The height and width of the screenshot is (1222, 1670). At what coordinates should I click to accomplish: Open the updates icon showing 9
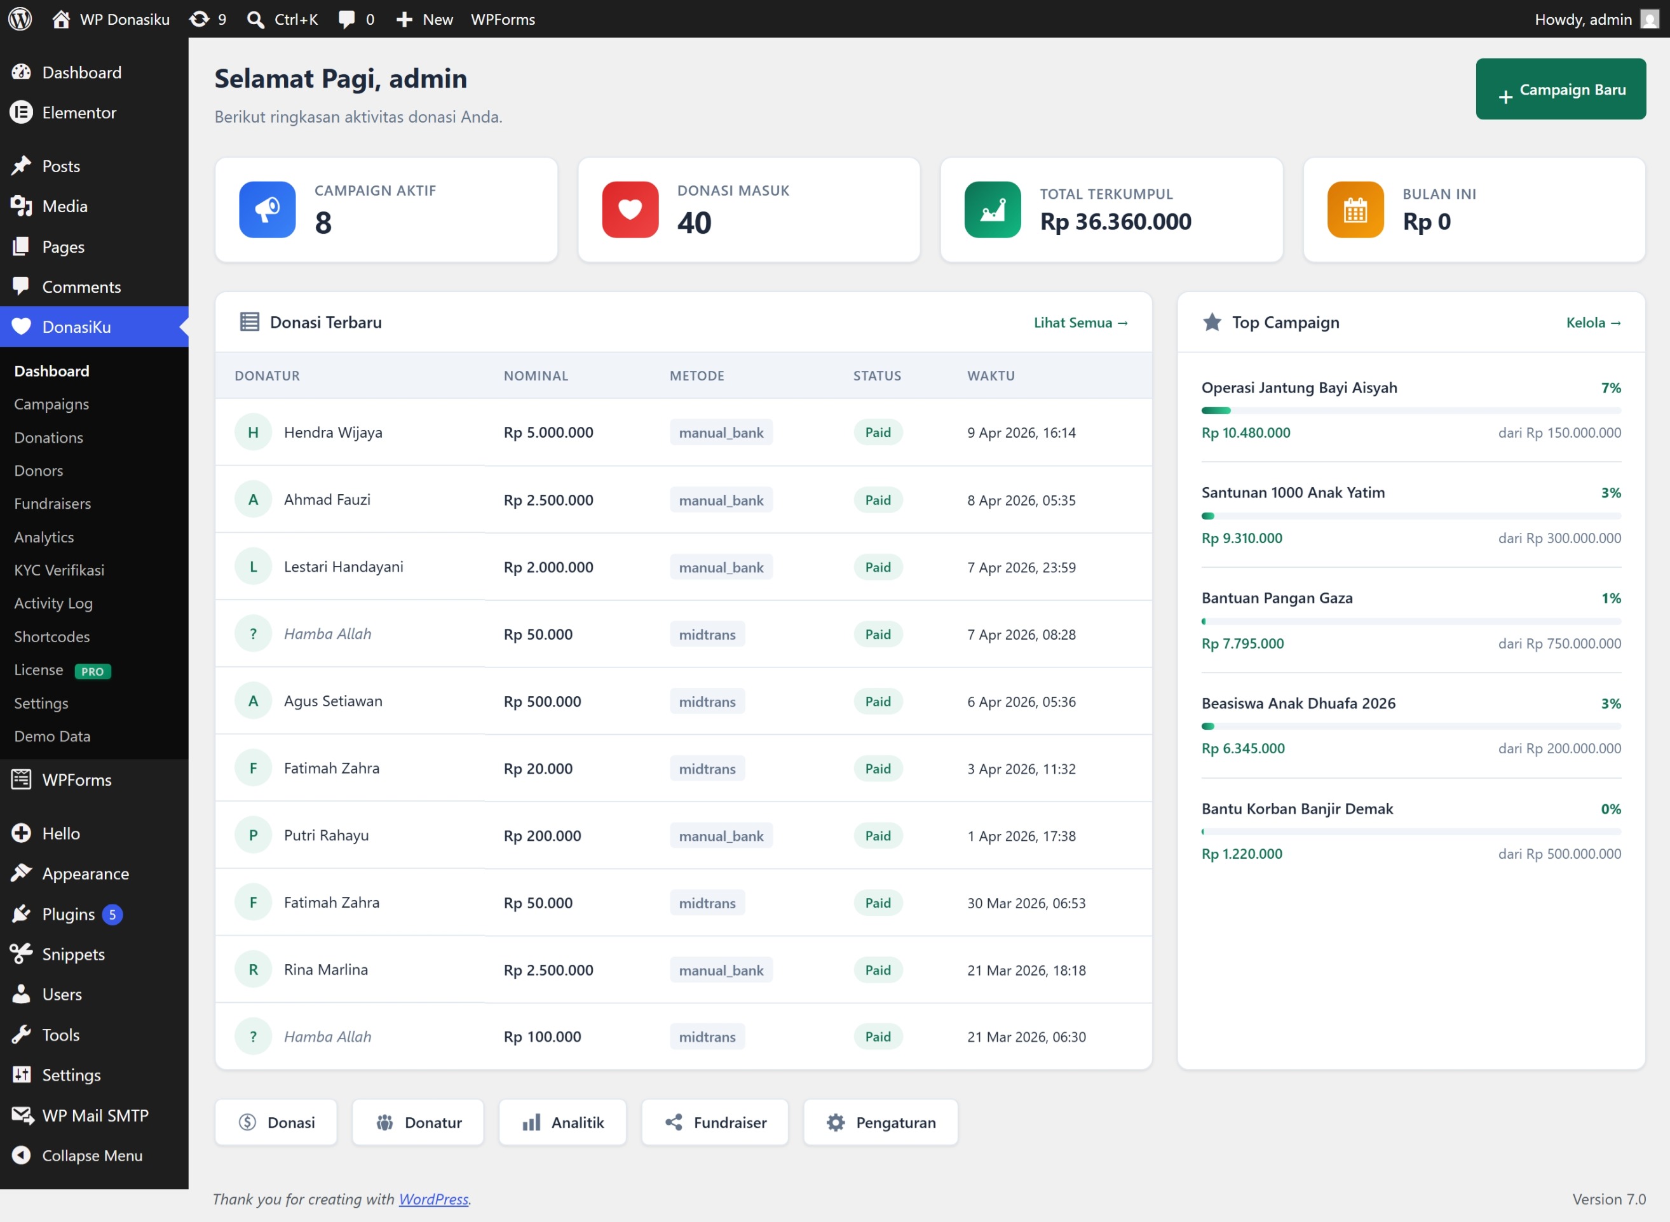[199, 18]
